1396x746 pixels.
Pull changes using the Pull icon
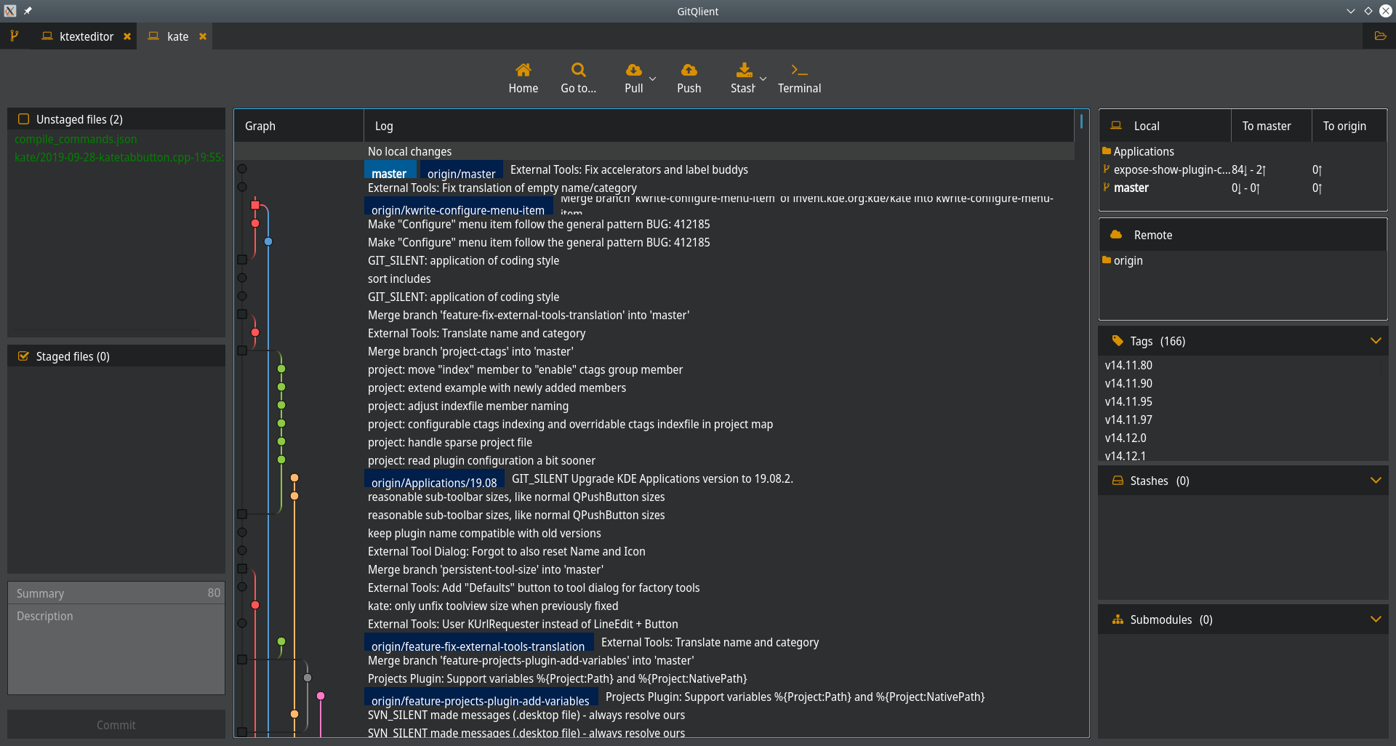pos(633,70)
